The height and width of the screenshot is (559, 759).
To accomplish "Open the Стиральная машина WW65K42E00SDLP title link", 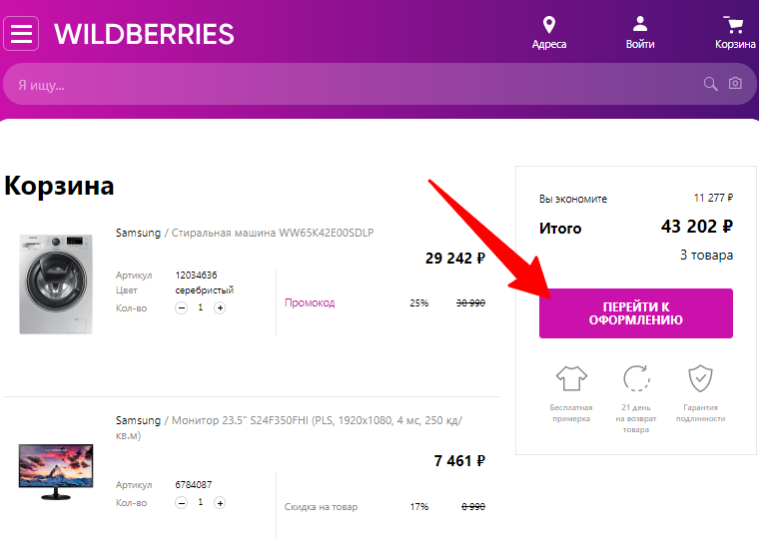I will 273,233.
